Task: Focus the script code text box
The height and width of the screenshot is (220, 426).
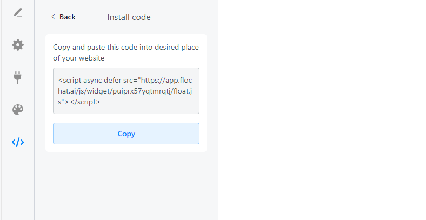Action: (x=126, y=91)
